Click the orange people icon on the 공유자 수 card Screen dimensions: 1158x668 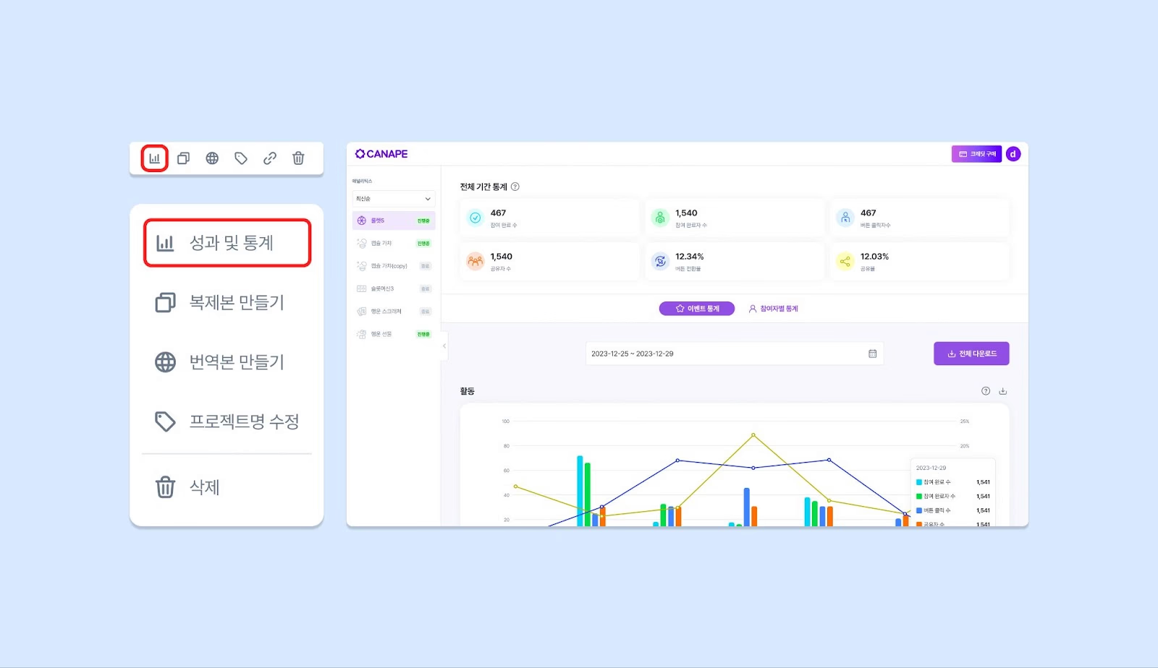coord(475,261)
